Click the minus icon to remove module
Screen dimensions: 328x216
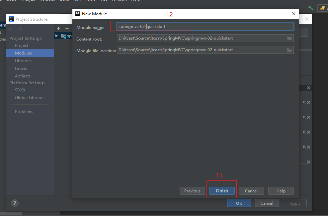click(67, 28)
